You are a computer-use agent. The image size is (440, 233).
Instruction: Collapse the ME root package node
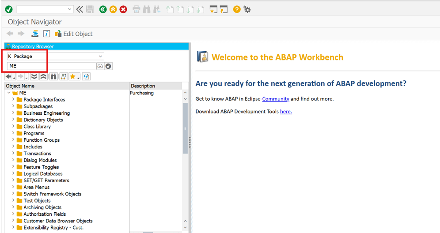tap(9, 93)
